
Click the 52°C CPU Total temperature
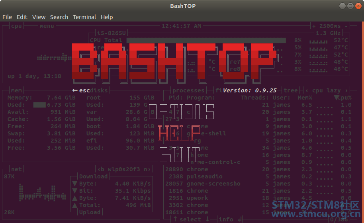pyautogui.click(x=341, y=40)
